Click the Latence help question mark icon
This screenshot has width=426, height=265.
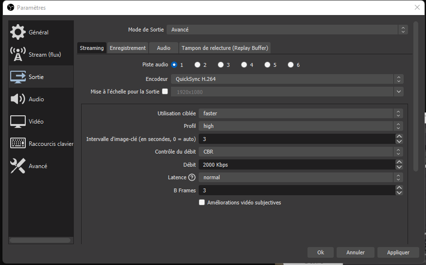pyautogui.click(x=191, y=177)
